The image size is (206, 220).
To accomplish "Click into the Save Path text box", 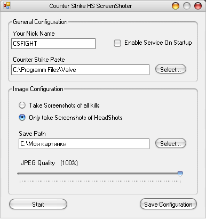I will 84,144.
